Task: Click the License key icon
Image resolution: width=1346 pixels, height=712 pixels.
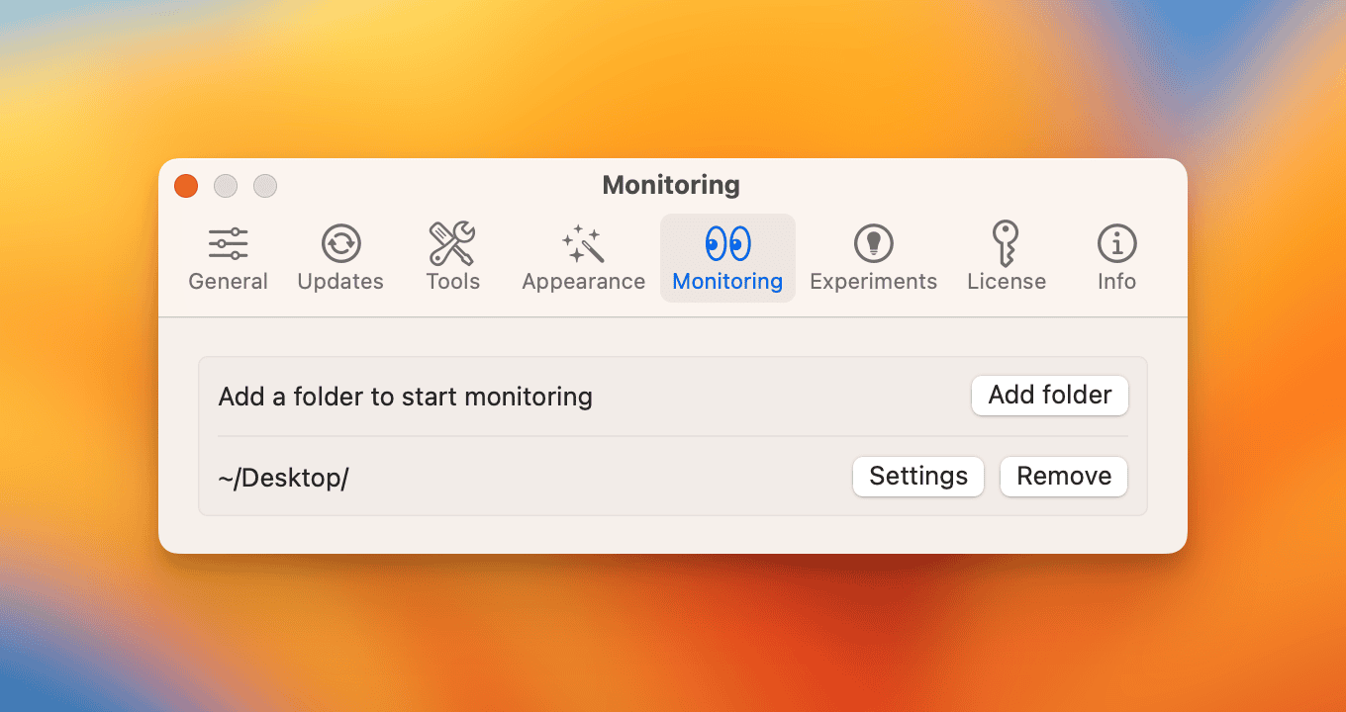Action: (1006, 243)
